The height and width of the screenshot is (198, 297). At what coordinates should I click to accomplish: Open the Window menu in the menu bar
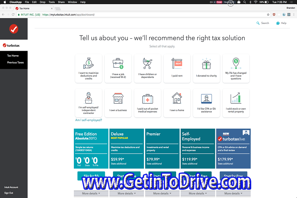72,2
